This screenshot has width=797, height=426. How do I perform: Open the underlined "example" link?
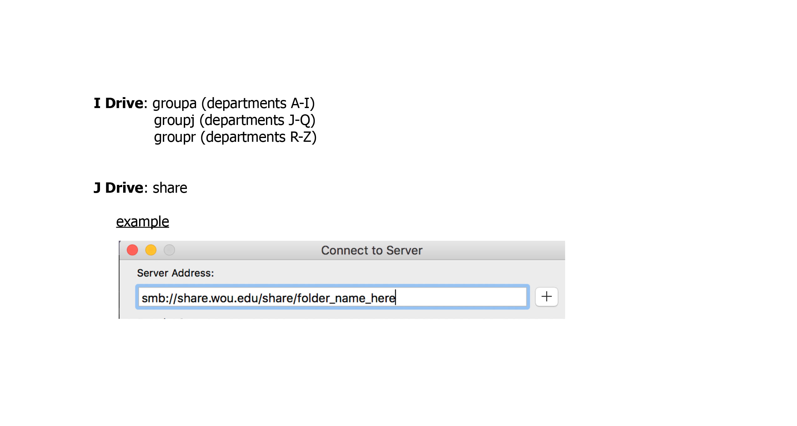pyautogui.click(x=143, y=222)
